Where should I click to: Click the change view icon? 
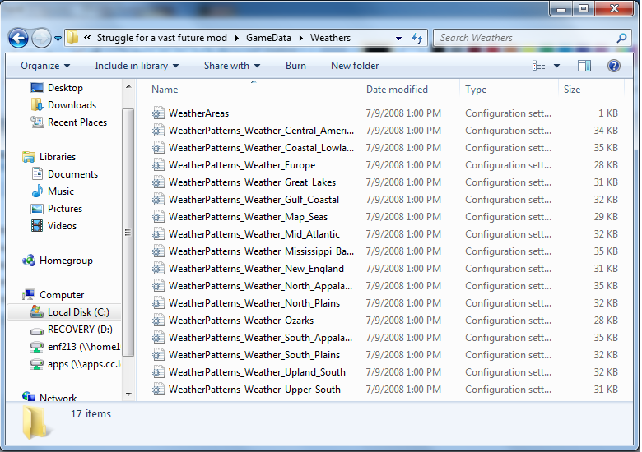(537, 66)
